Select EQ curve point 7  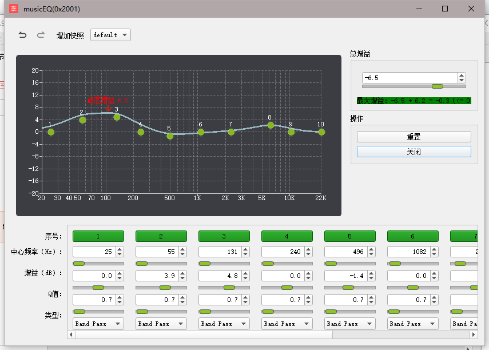point(231,132)
